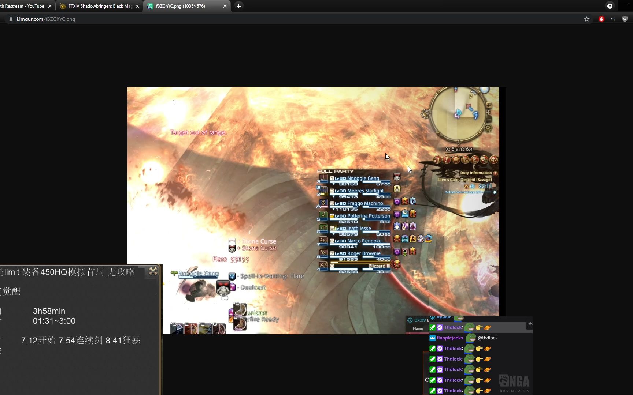
Task: View site info via lock icon
Action: click(x=11, y=19)
